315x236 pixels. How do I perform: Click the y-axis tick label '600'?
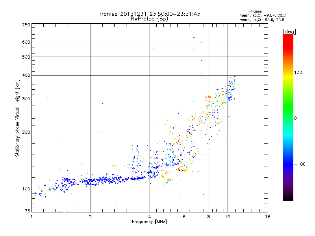pos(26,42)
